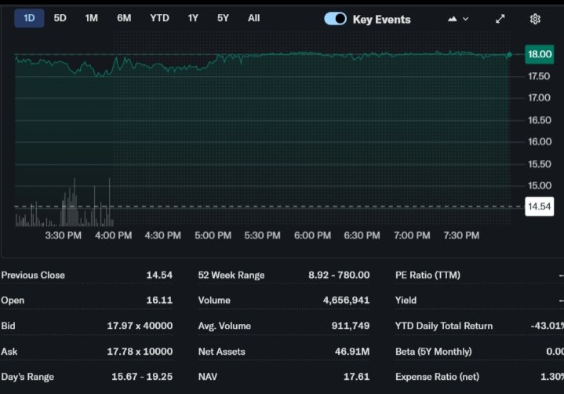564x394 pixels.
Task: Click the Net Assets label
Action: 222,352
